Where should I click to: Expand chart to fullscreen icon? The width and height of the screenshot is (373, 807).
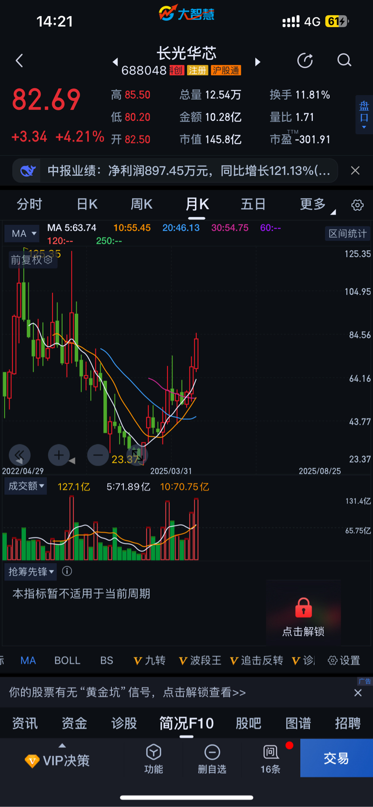(x=137, y=455)
